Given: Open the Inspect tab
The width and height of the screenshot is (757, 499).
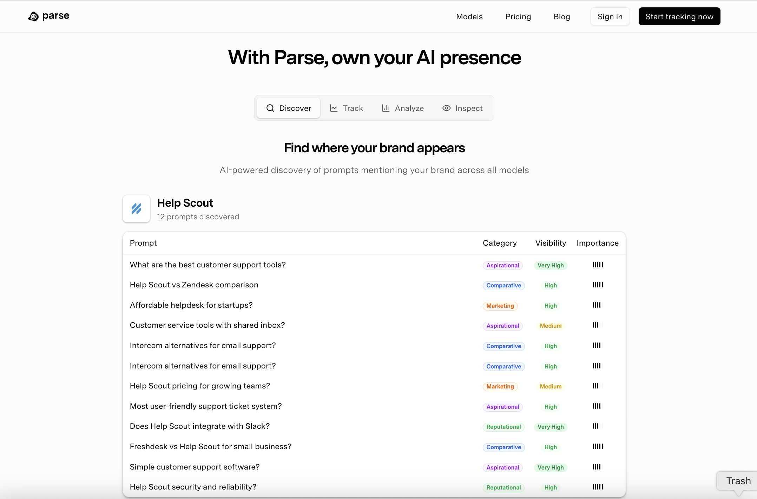Looking at the screenshot, I should click(x=469, y=108).
